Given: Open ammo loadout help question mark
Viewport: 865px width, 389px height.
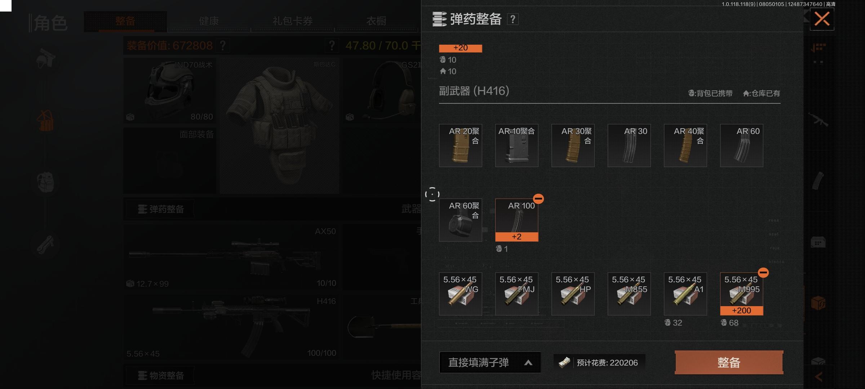Looking at the screenshot, I should point(513,19).
